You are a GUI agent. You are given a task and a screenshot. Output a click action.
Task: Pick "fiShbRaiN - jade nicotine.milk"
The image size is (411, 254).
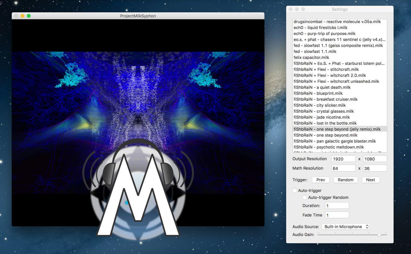point(340,117)
